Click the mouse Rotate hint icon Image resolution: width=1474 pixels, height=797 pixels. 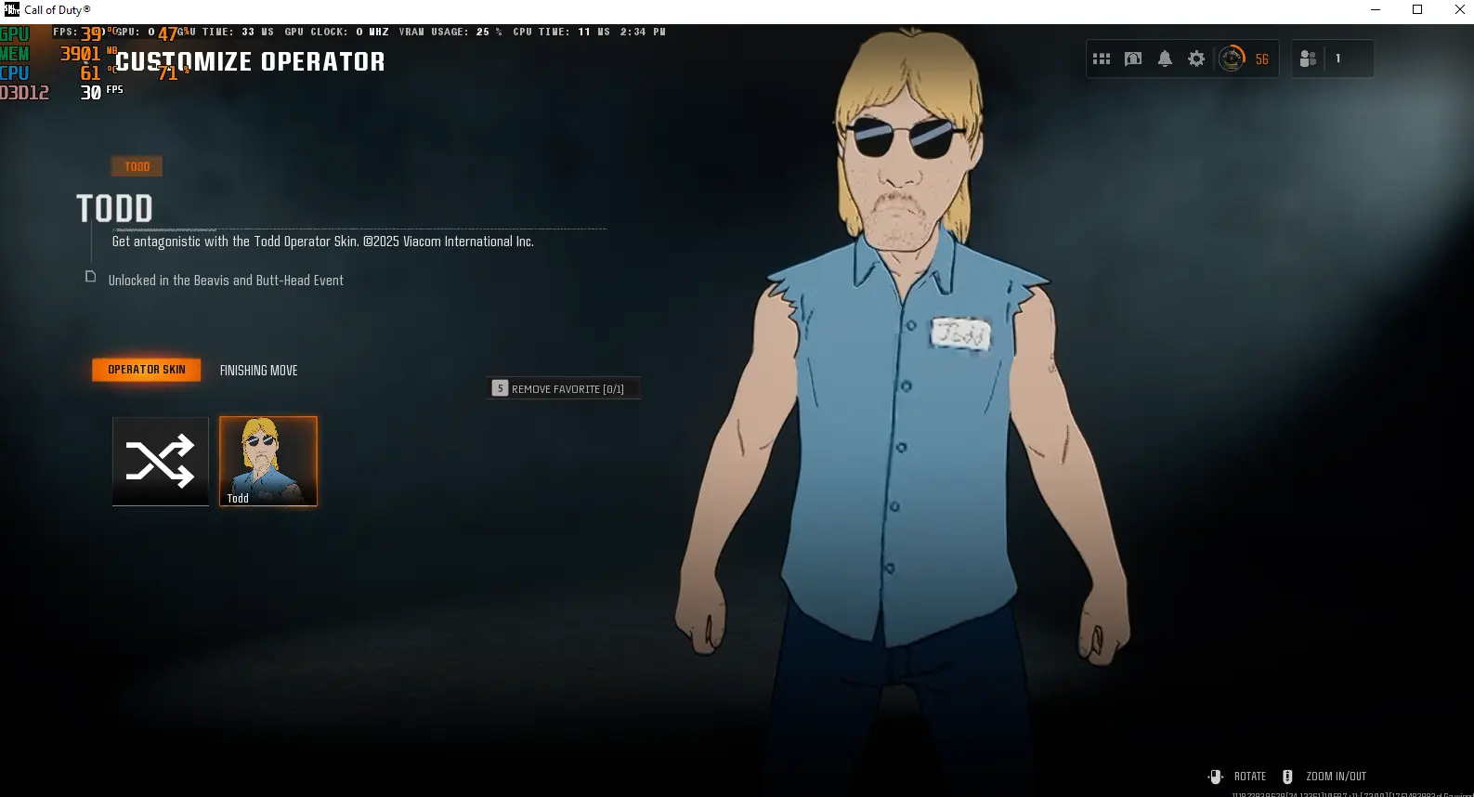[x=1216, y=777]
